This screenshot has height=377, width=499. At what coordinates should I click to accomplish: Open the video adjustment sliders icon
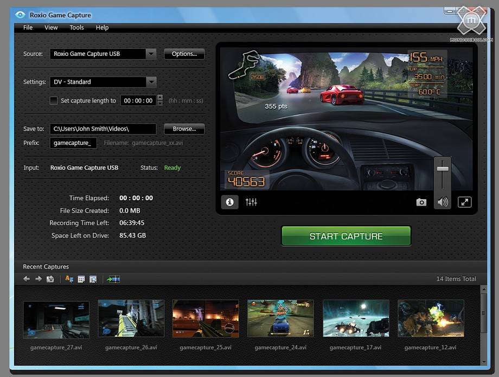251,202
